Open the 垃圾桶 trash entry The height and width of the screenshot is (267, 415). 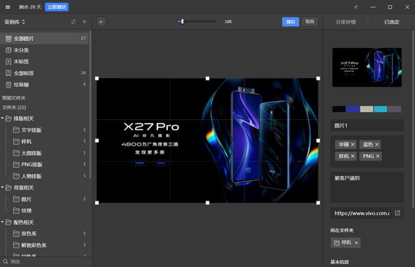(45, 85)
